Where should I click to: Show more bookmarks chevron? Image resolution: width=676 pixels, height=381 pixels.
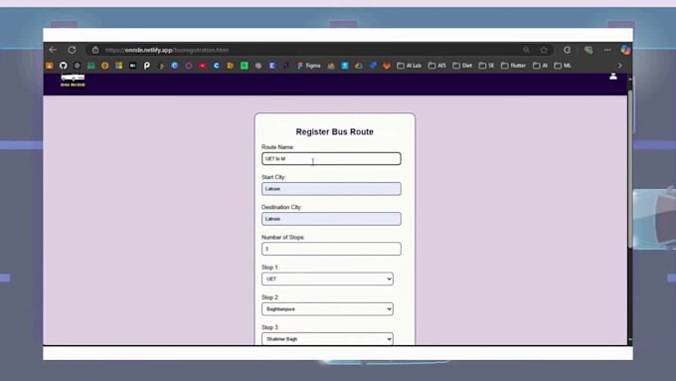(x=620, y=66)
